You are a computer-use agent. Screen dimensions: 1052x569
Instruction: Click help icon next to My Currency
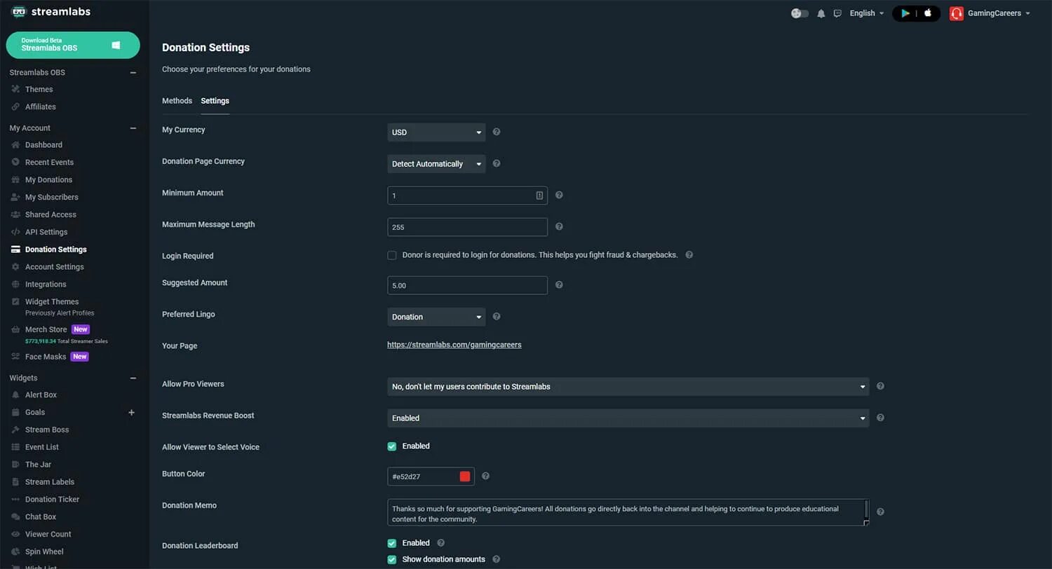[x=497, y=132]
